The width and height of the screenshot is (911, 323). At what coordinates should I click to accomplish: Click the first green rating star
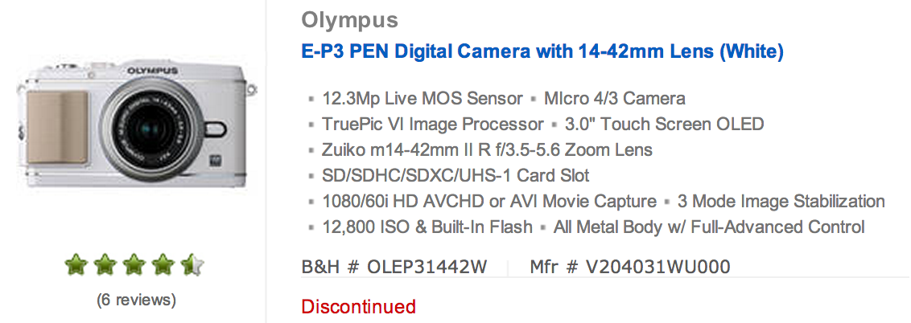coord(76,266)
